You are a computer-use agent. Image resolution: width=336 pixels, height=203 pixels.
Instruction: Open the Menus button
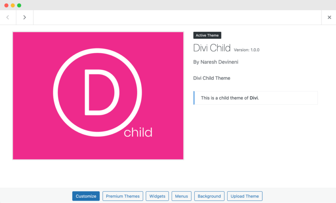pos(181,196)
